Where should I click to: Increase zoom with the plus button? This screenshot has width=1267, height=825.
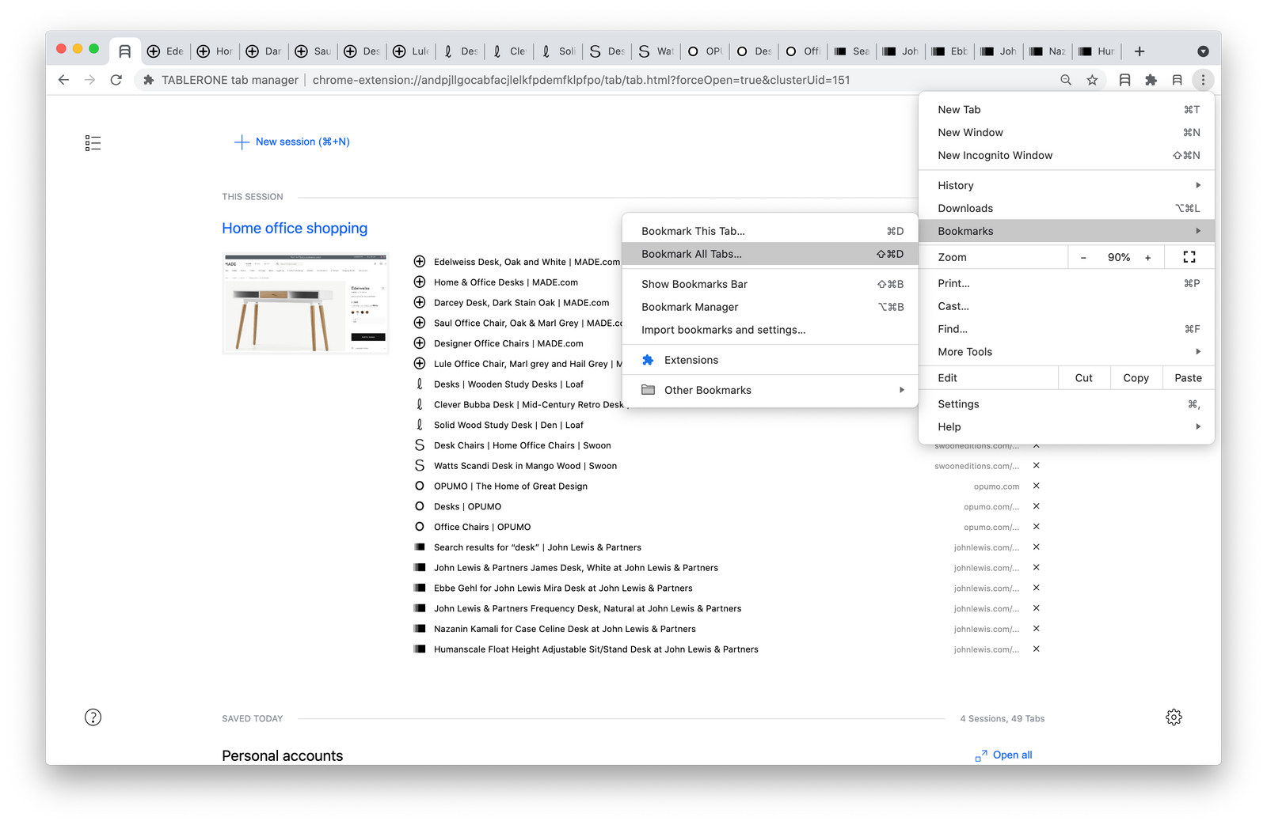tap(1147, 257)
